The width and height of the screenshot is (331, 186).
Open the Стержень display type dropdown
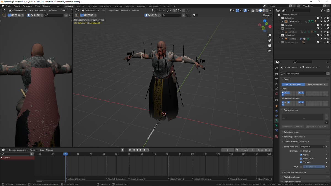[x=312, y=147]
